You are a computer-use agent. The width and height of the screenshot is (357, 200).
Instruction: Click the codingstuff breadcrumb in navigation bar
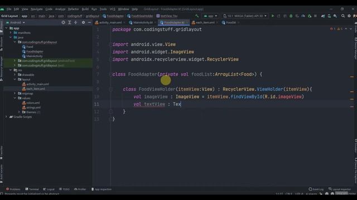pos(75,16)
